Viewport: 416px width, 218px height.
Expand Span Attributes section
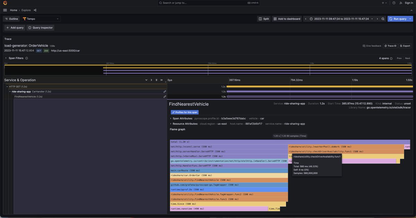[171, 118]
